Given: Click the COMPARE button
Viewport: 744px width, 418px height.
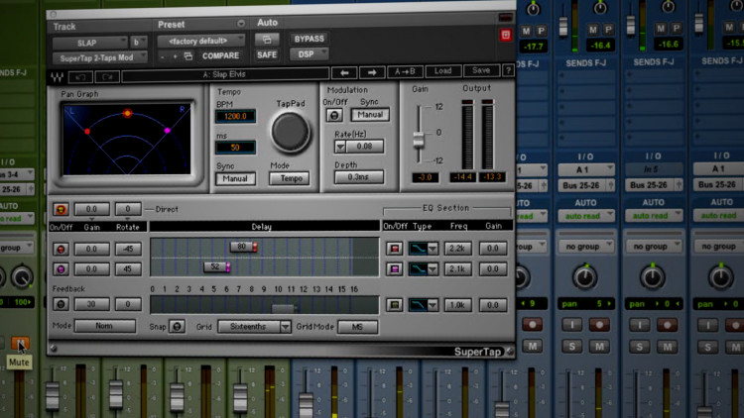Looking at the screenshot, I should pyautogui.click(x=220, y=55).
